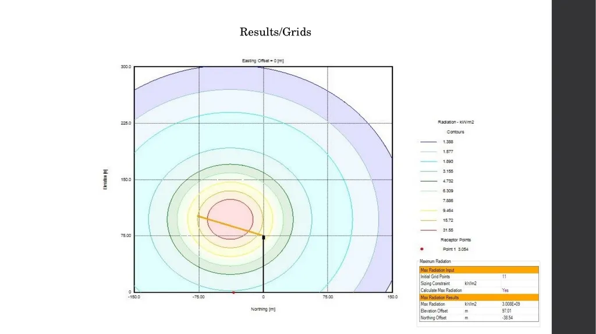Click the red receptor point on the Northing axis

click(233, 292)
